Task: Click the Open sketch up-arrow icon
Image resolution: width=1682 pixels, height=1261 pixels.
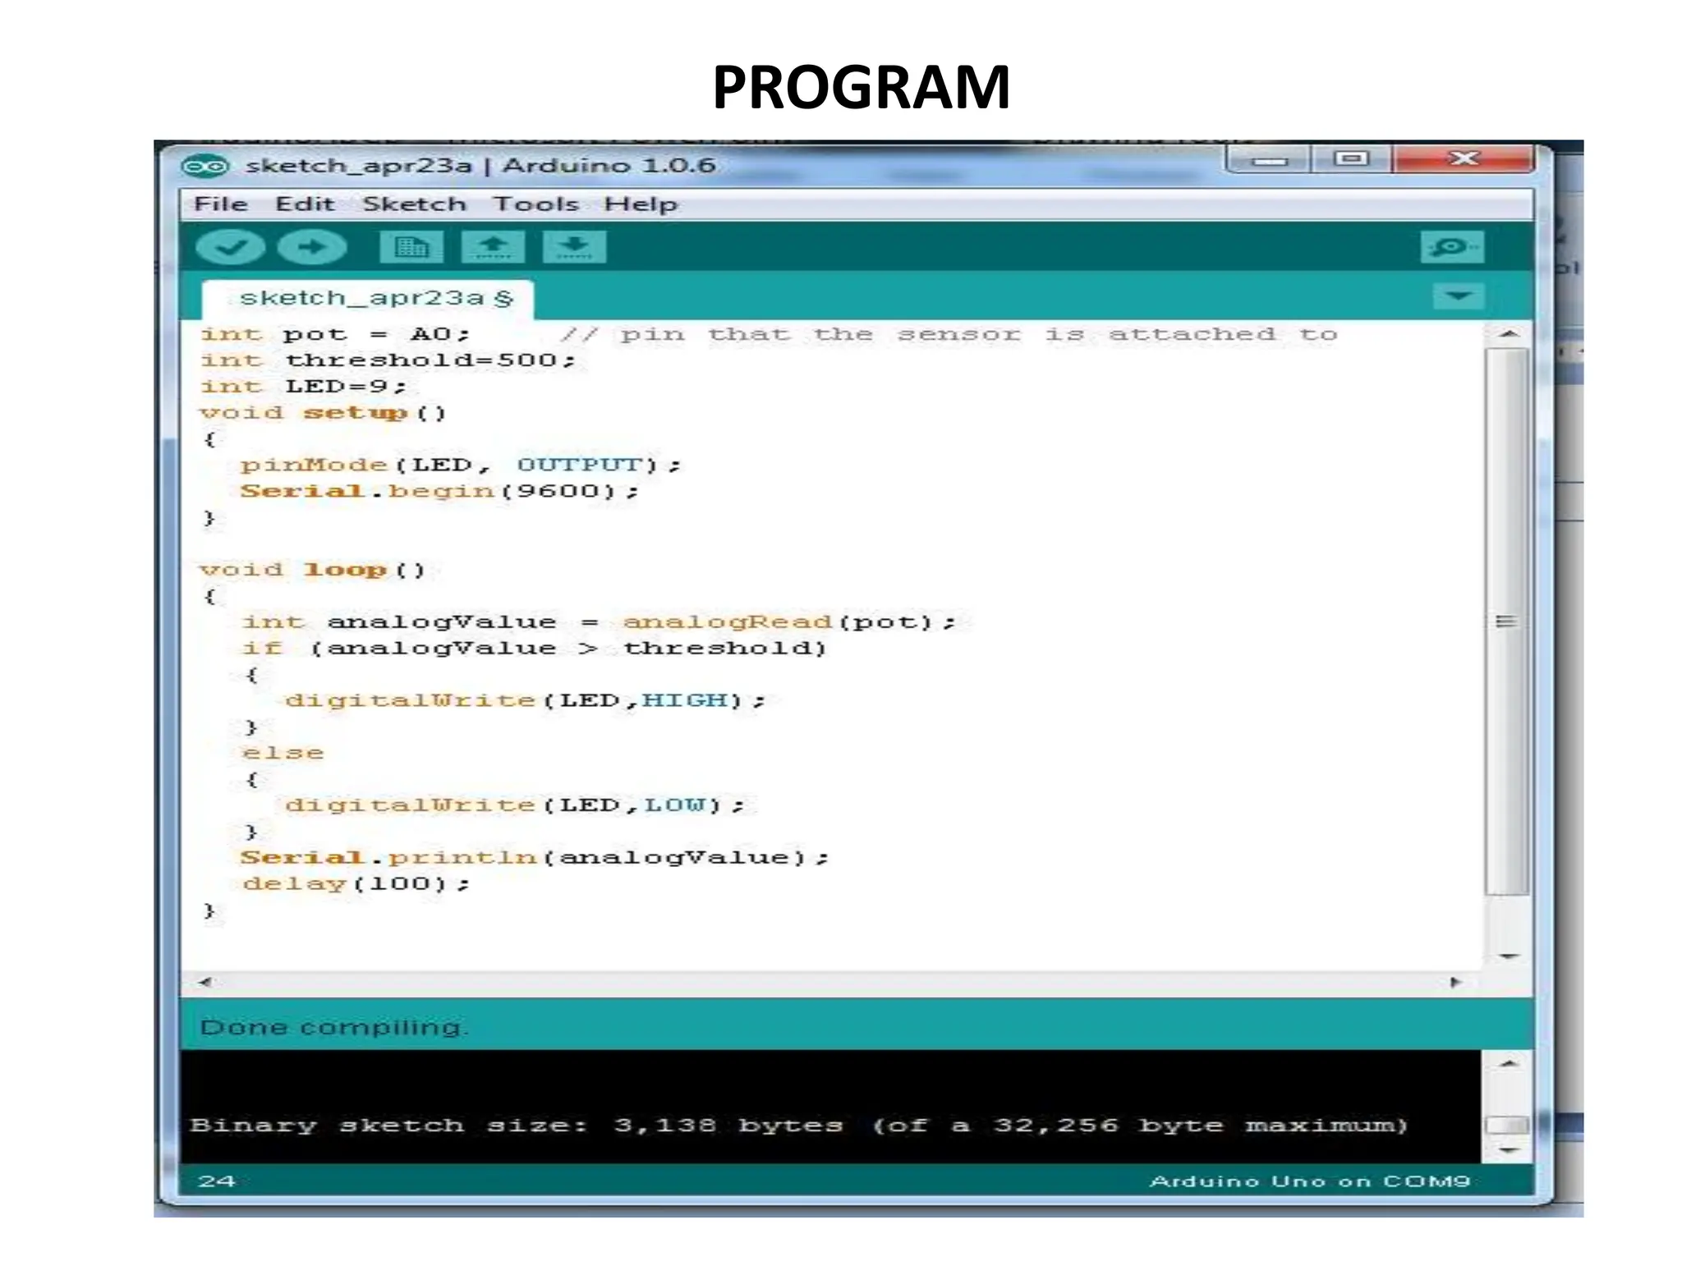Action: (493, 247)
